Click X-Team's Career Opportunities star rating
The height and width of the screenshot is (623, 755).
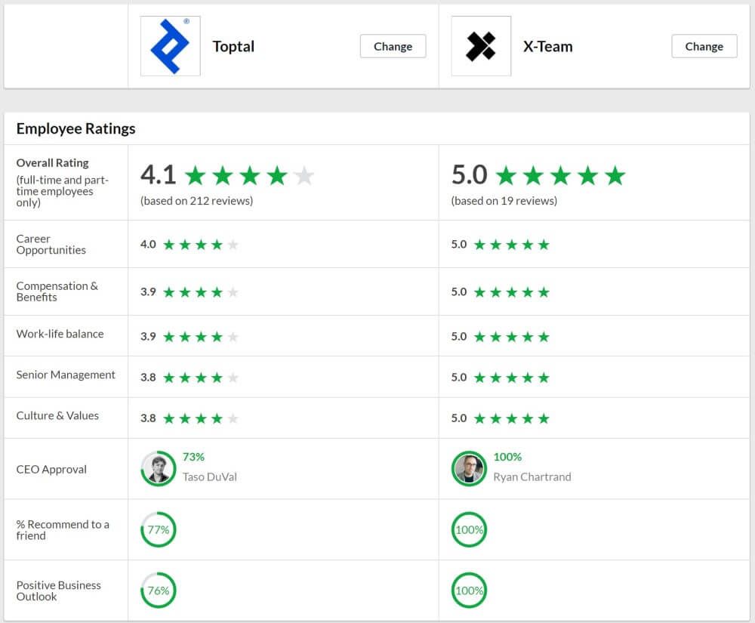[511, 245]
